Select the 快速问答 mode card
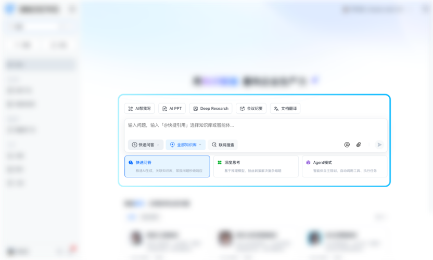The image size is (433, 260). pos(168,166)
